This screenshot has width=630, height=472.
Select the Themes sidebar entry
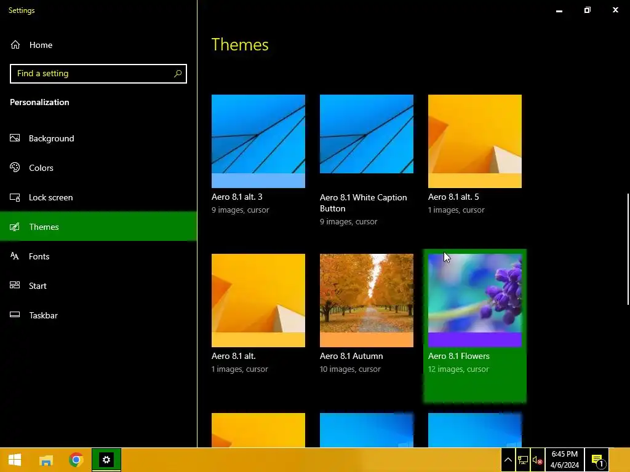tap(98, 227)
